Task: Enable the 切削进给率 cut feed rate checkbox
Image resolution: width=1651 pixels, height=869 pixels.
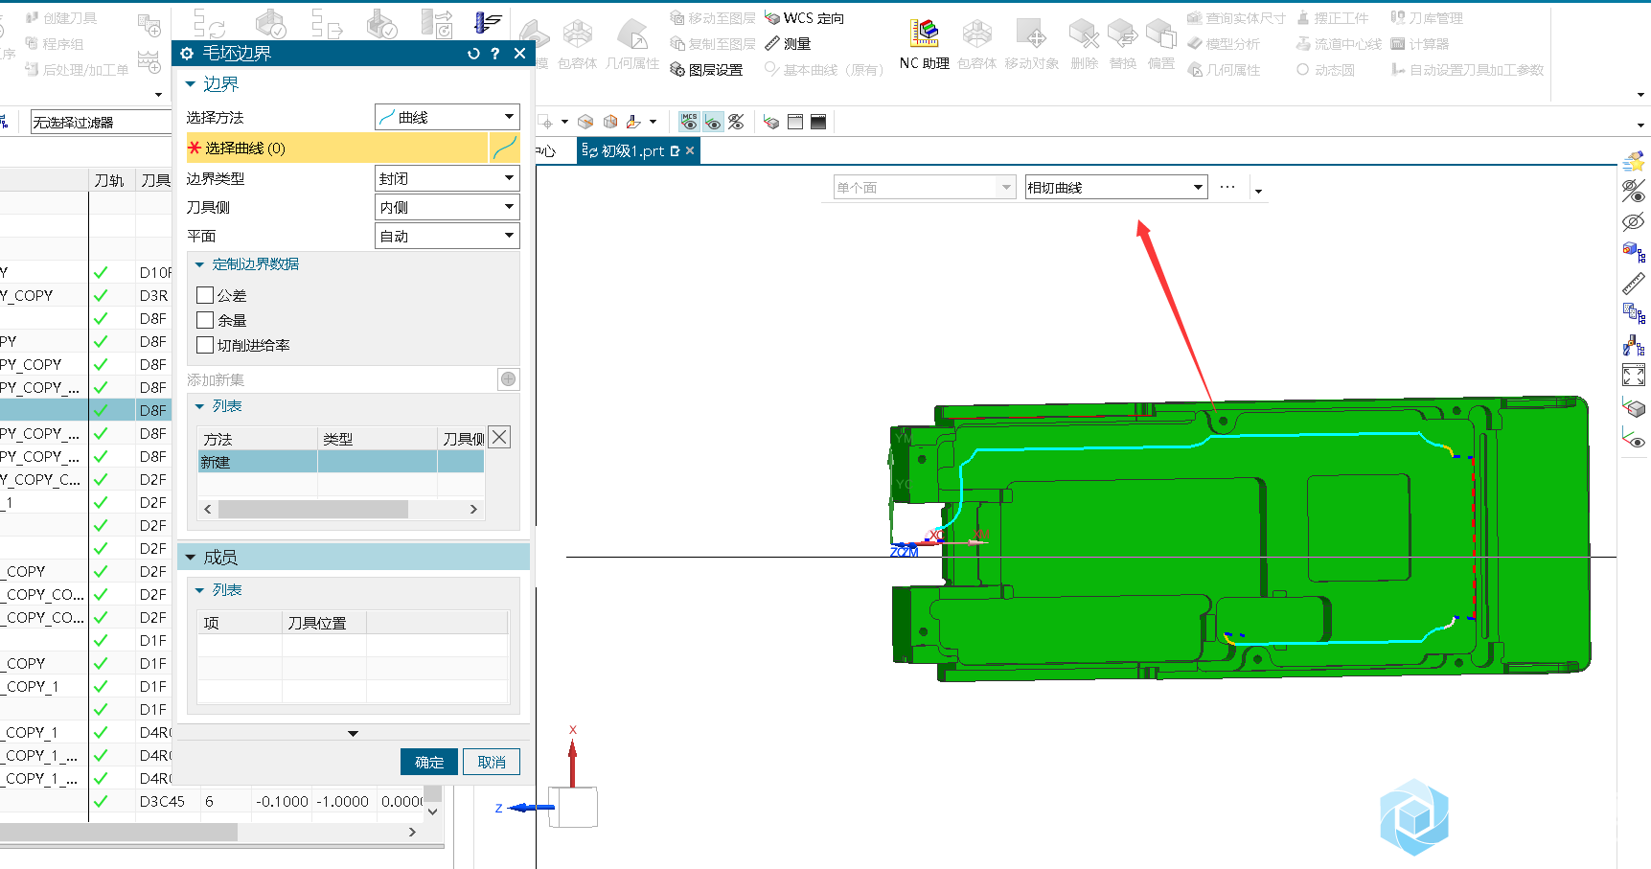Action: tap(205, 345)
